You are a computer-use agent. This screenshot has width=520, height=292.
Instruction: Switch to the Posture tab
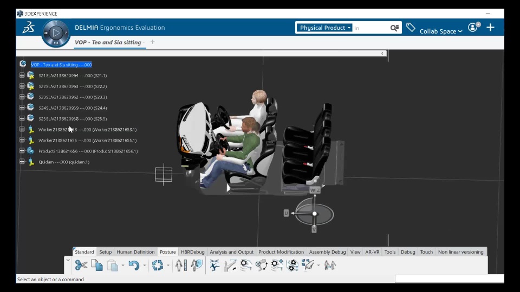click(168, 252)
